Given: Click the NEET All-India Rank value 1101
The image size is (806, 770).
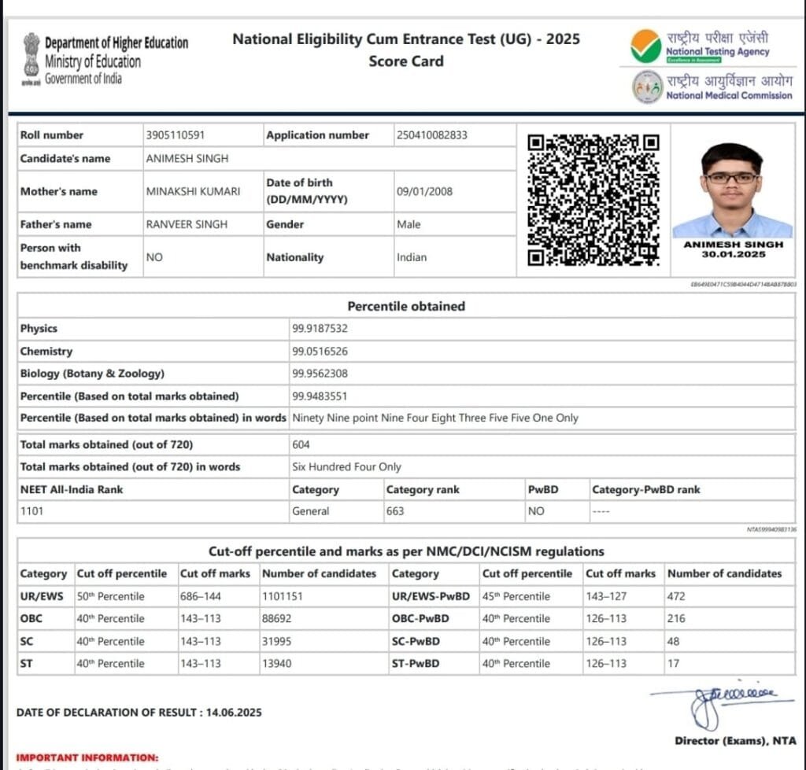Looking at the screenshot, I should click(31, 511).
